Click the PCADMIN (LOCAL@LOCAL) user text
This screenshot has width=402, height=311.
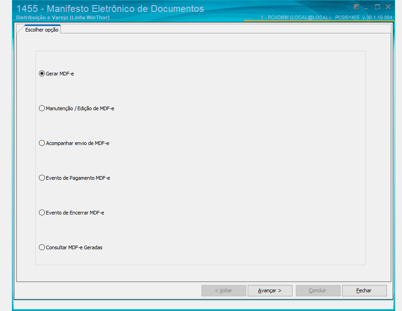296,17
